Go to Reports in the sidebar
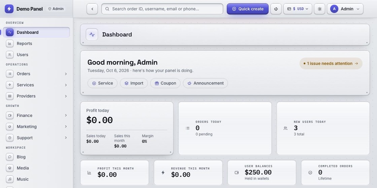The width and height of the screenshot is (377, 188). pos(36,43)
